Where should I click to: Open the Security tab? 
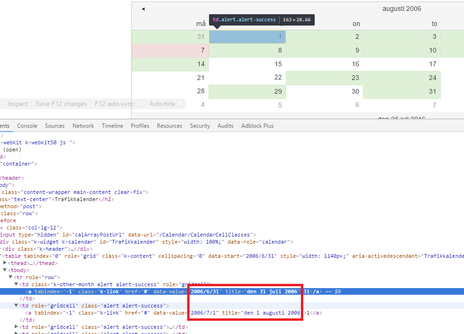200,126
